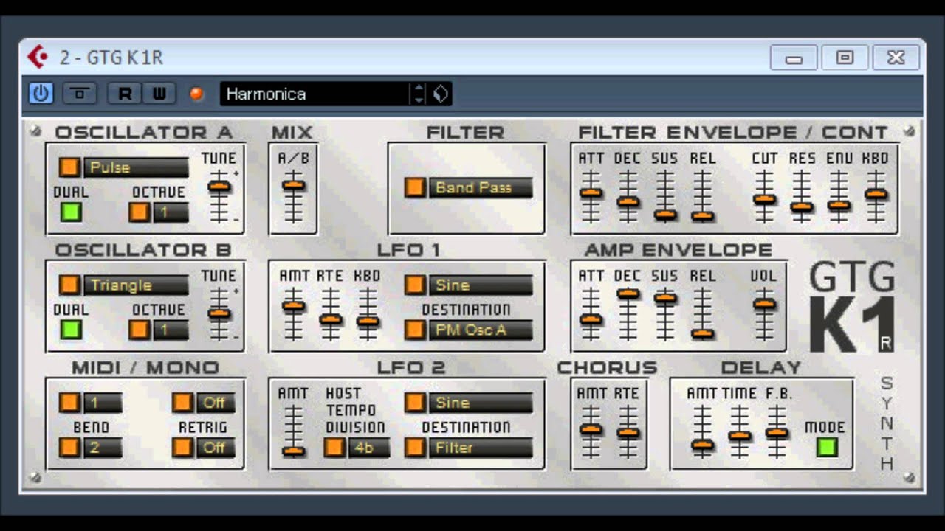
Task: Click the Bend range value 2
Action: tap(103, 447)
